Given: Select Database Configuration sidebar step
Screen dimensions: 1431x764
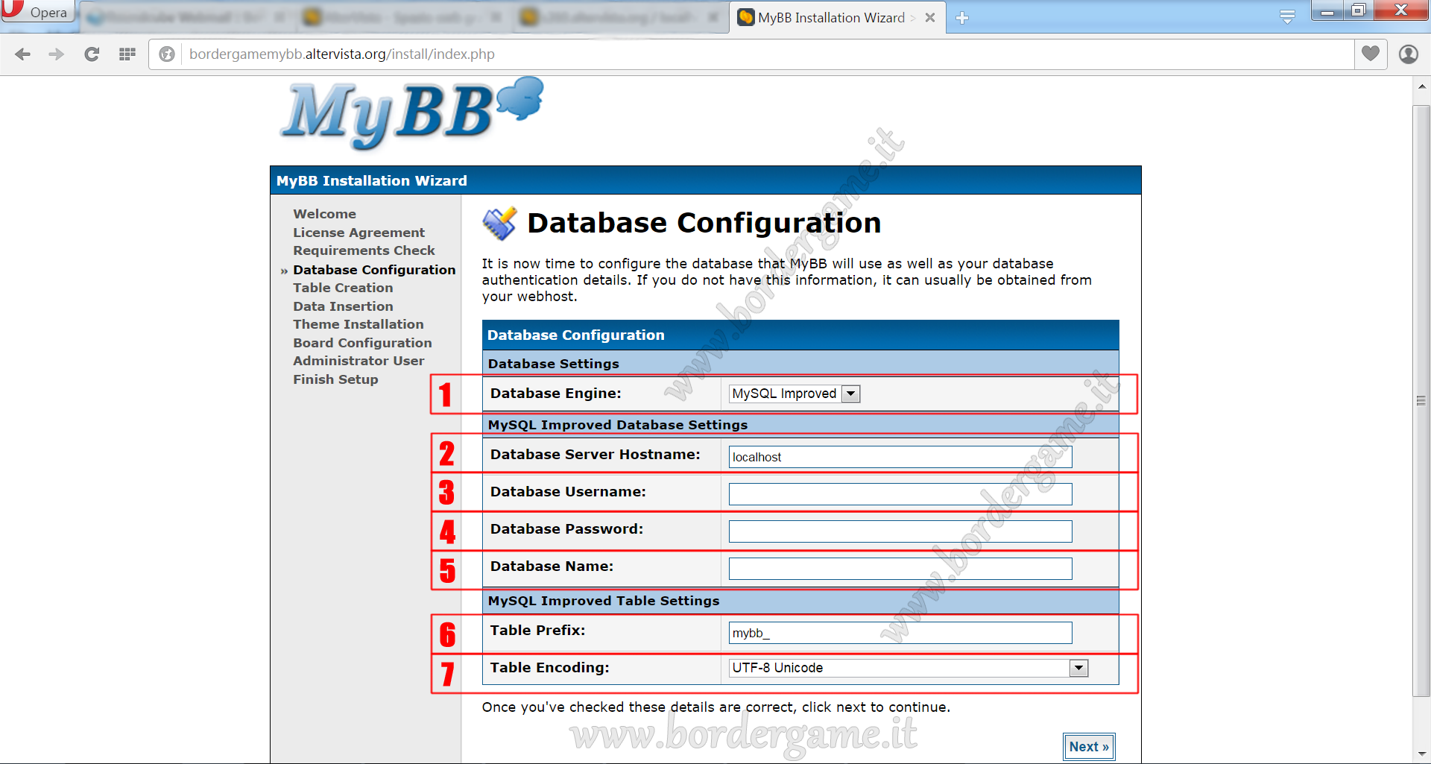Looking at the screenshot, I should [x=374, y=270].
